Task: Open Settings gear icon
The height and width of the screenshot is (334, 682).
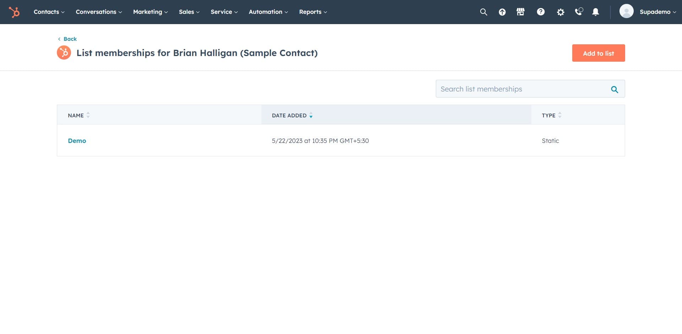Action: (560, 12)
